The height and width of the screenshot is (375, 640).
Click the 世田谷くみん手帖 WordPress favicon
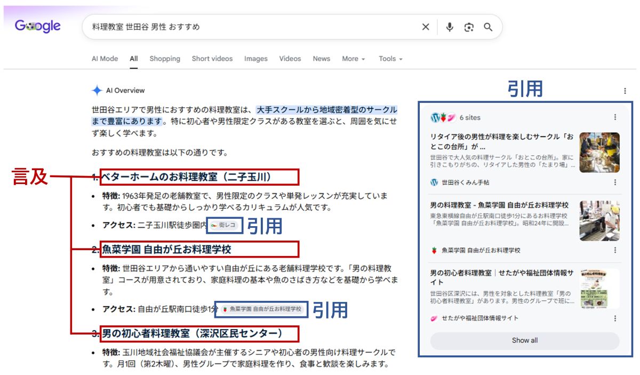pyautogui.click(x=434, y=182)
